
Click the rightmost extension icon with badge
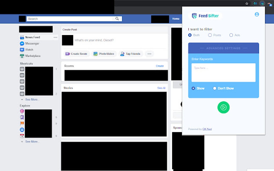pos(270,4)
